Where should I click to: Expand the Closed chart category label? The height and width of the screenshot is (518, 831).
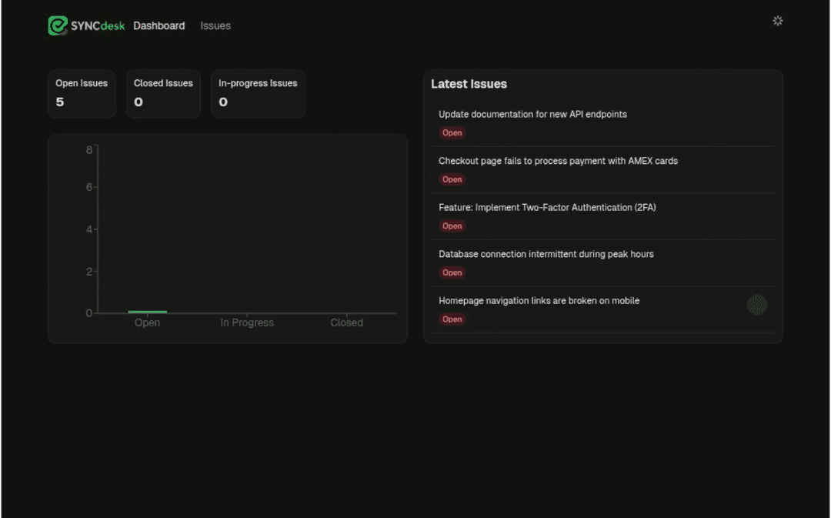(x=346, y=322)
